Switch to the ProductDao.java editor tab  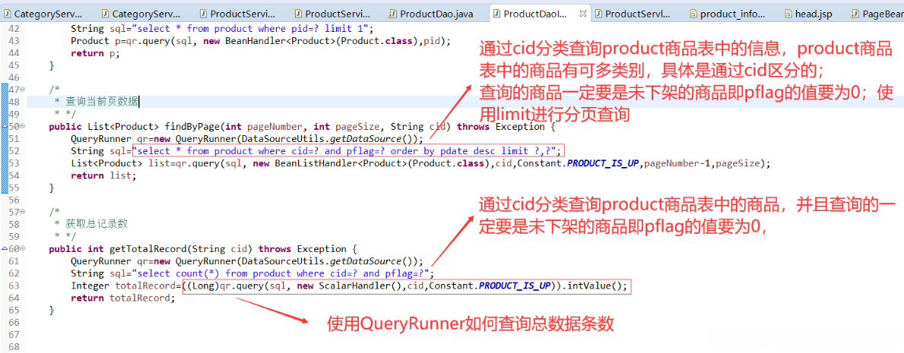pyautogui.click(x=437, y=13)
